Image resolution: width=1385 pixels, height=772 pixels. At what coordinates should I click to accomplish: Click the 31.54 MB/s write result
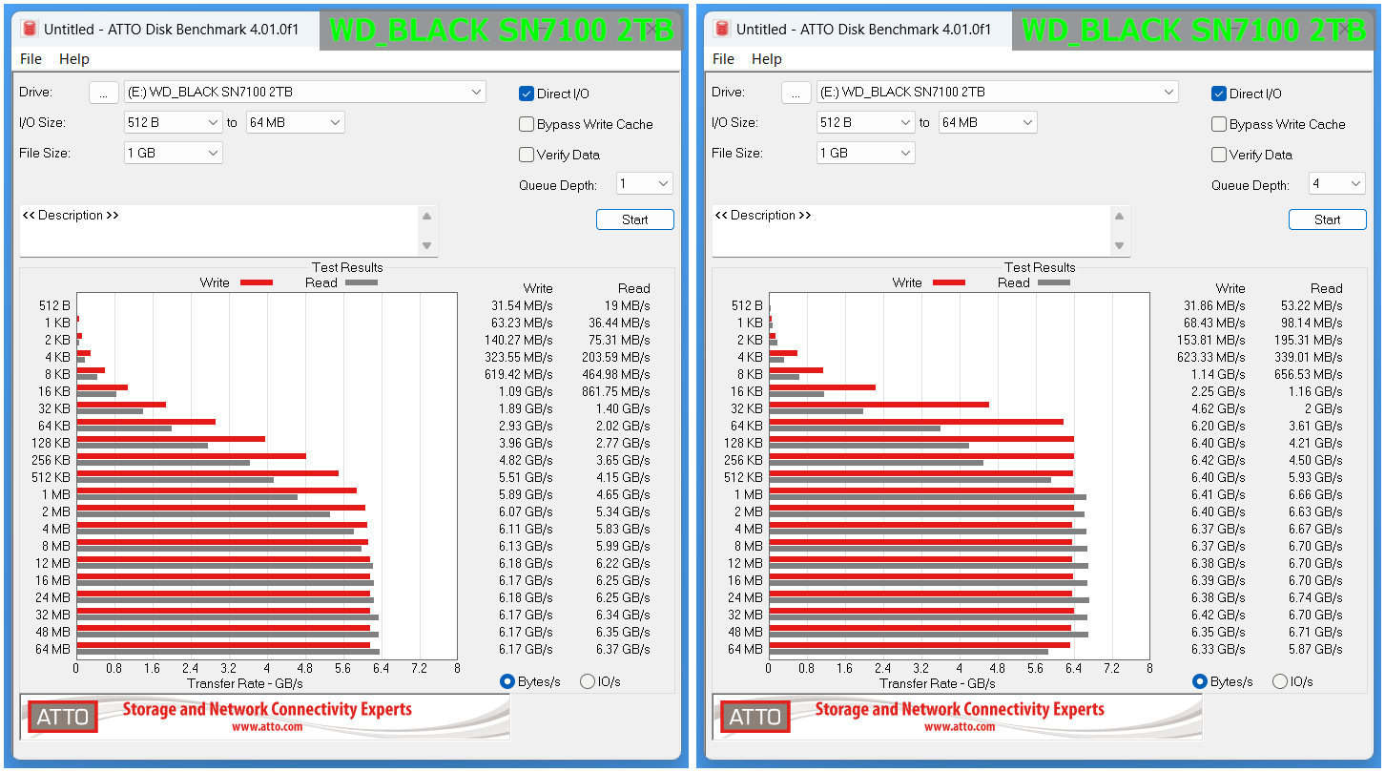(x=522, y=305)
